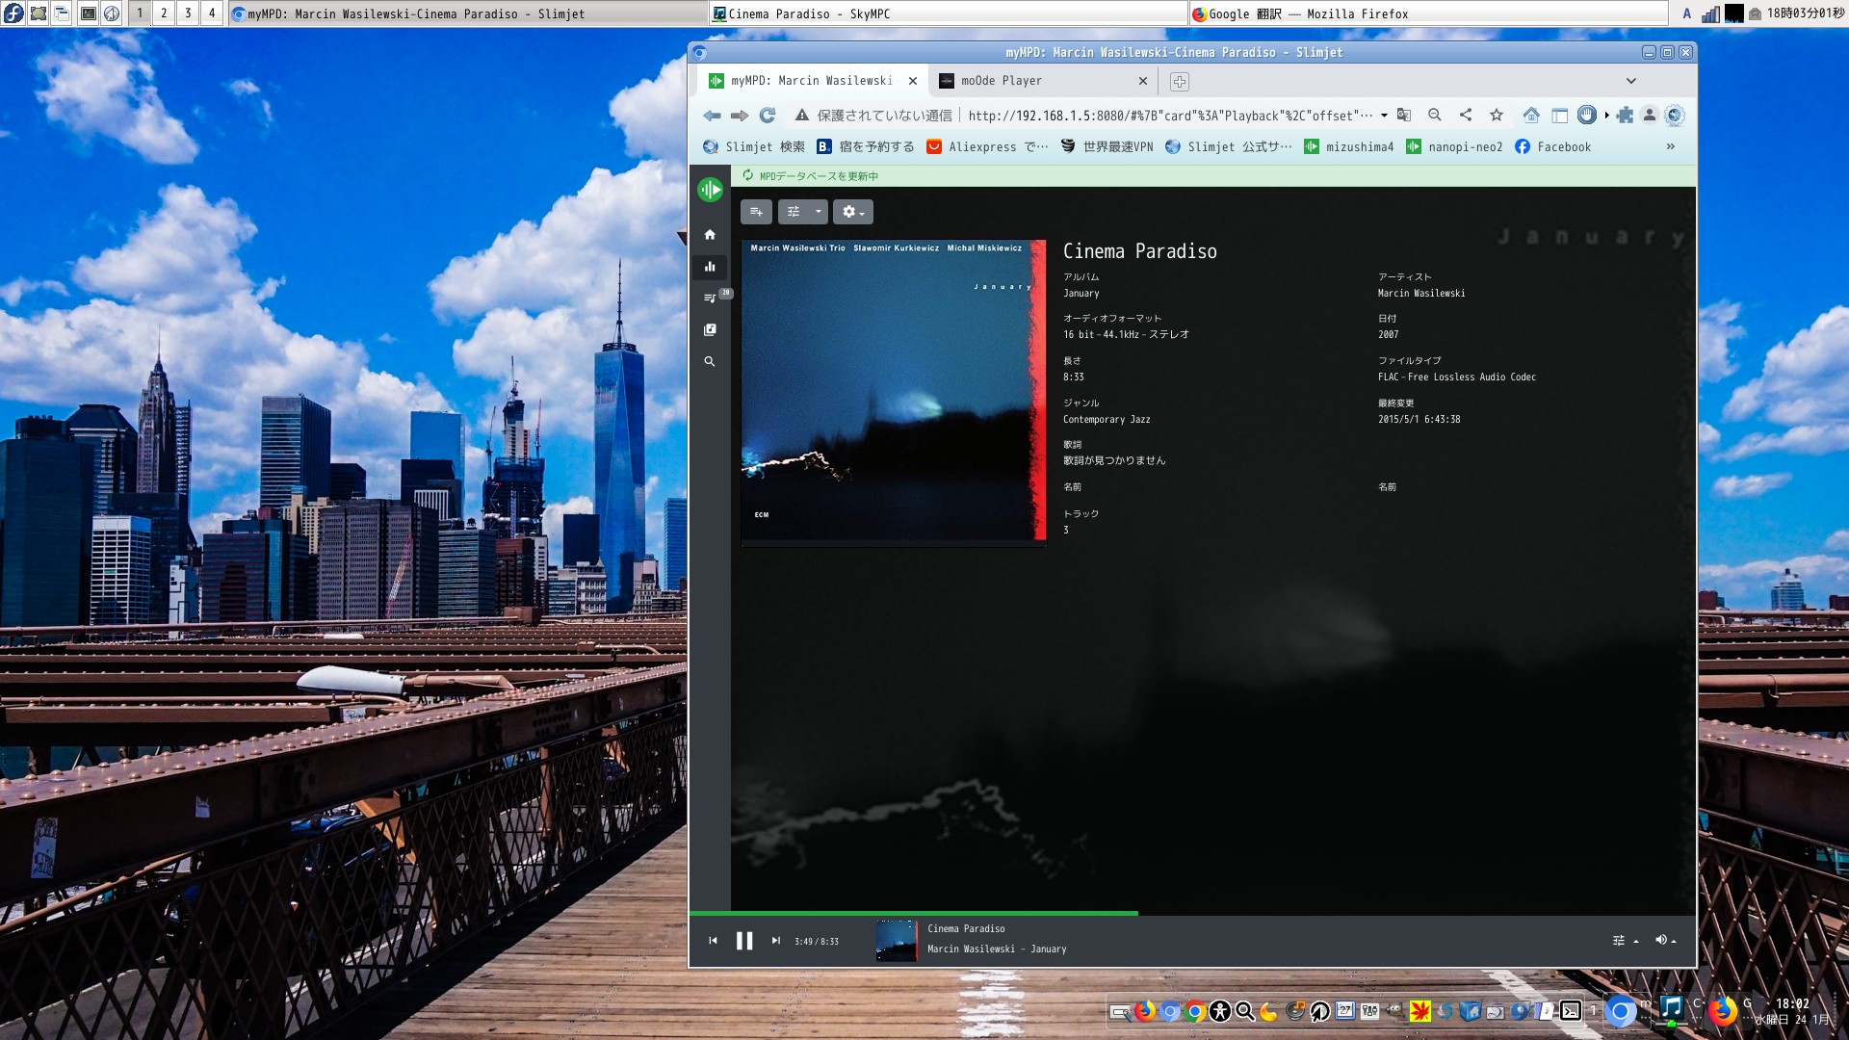Open the music library browse icon
Viewport: 1849px width, 1040px height.
point(710,329)
